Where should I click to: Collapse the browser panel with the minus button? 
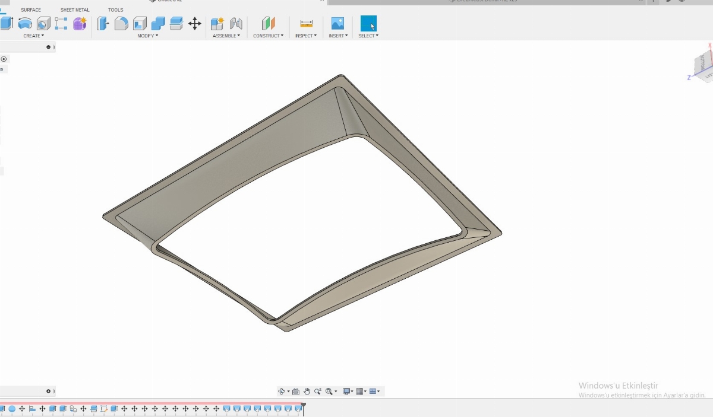(49, 47)
